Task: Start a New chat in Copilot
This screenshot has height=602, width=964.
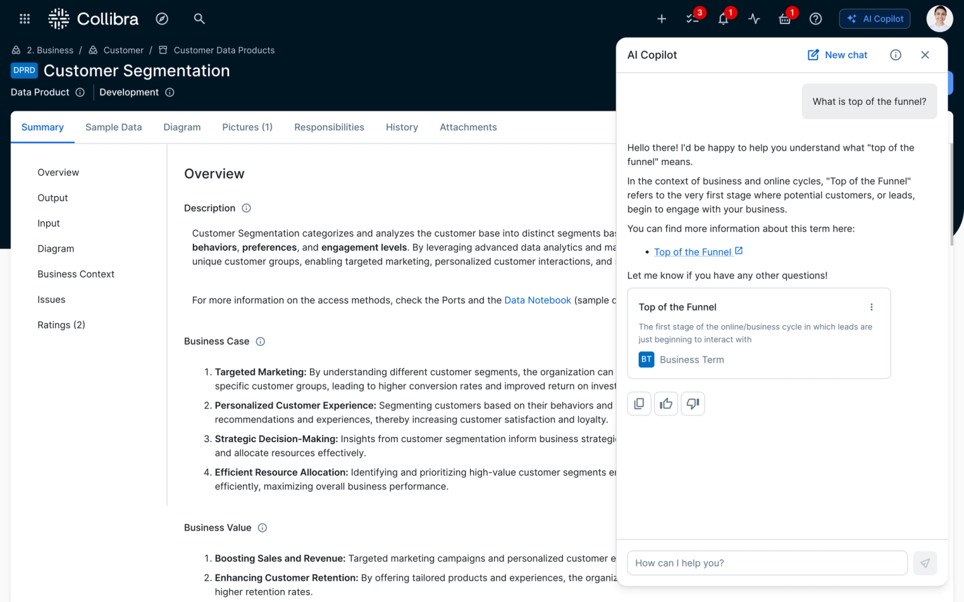Action: 837,55
